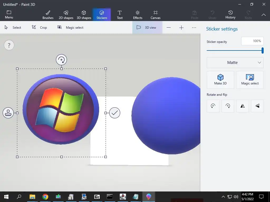Switch to the Text tool tab

(x=120, y=15)
